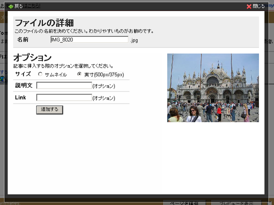Click the Link URL input field

coord(64,98)
